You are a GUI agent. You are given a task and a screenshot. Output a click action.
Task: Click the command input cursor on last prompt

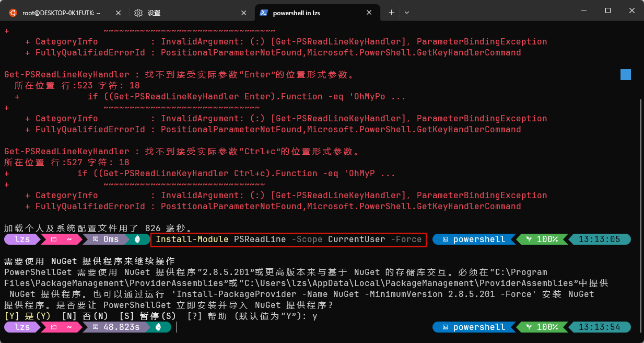[x=177, y=327]
